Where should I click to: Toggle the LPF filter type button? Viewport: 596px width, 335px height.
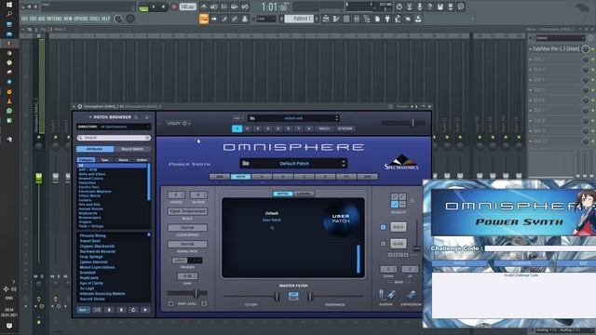(x=293, y=294)
